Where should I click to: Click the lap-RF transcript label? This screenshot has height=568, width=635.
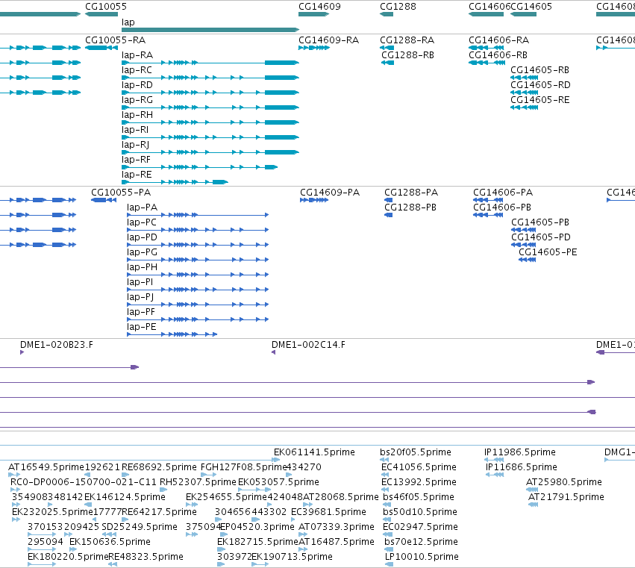tap(136, 160)
